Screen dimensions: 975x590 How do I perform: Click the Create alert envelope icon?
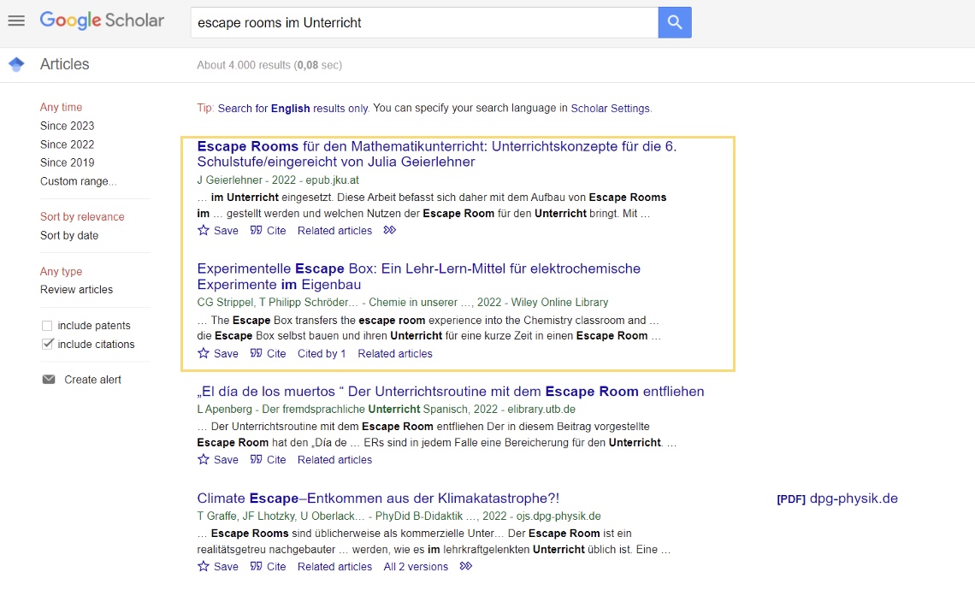[49, 380]
